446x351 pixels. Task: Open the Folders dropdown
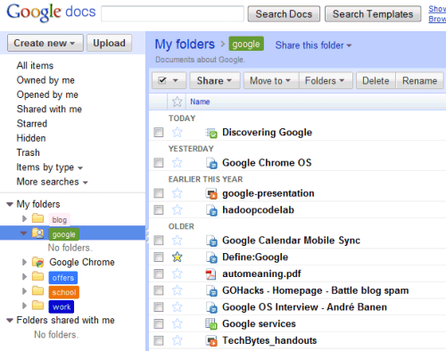coord(326,80)
